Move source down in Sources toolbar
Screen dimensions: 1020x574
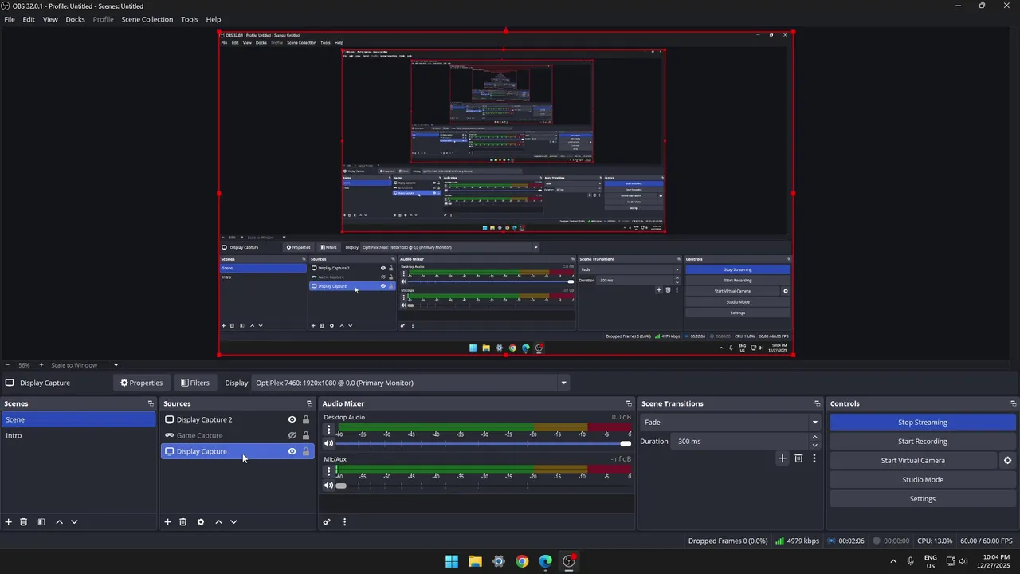point(233,522)
